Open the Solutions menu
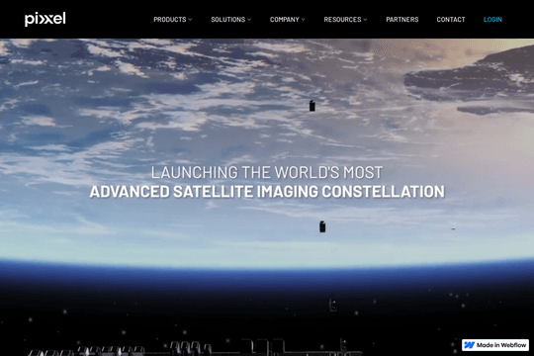Viewport: 534px width, 356px height. click(227, 20)
